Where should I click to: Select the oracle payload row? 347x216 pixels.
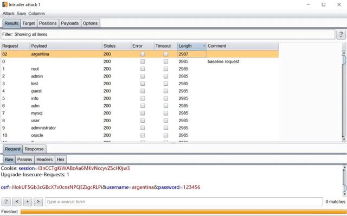pos(140,135)
